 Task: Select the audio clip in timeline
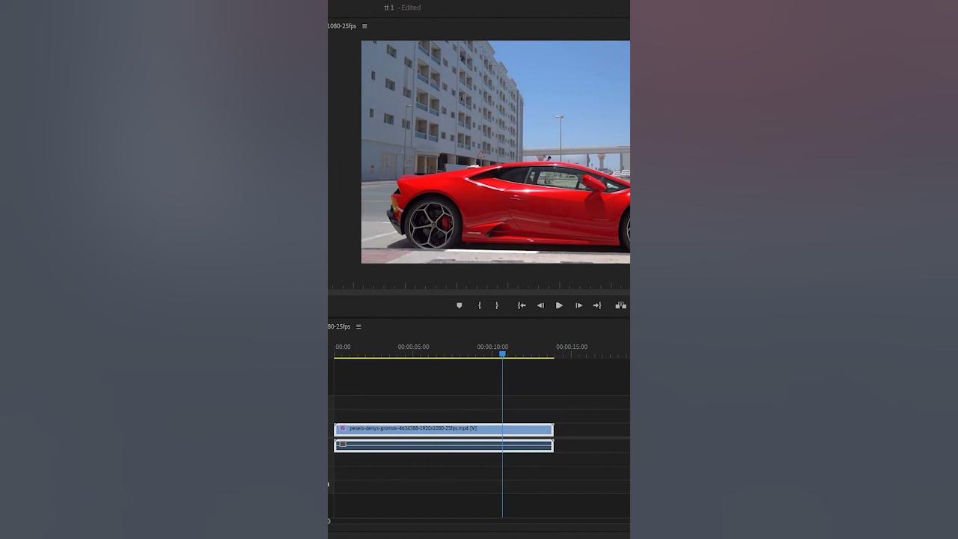point(444,445)
